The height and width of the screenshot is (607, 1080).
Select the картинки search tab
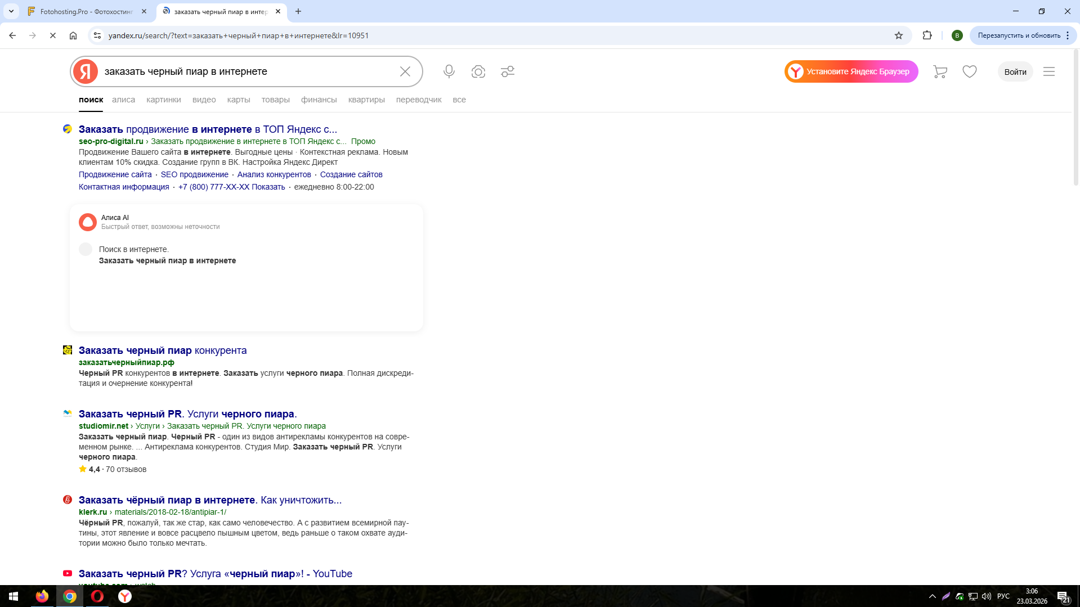coord(164,100)
